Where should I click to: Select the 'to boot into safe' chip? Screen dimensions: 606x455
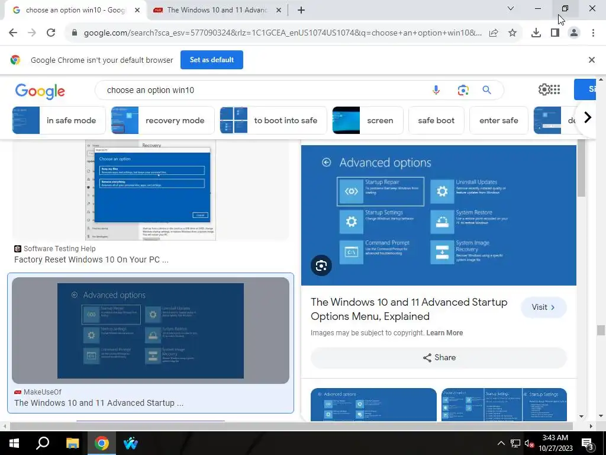pos(273,120)
